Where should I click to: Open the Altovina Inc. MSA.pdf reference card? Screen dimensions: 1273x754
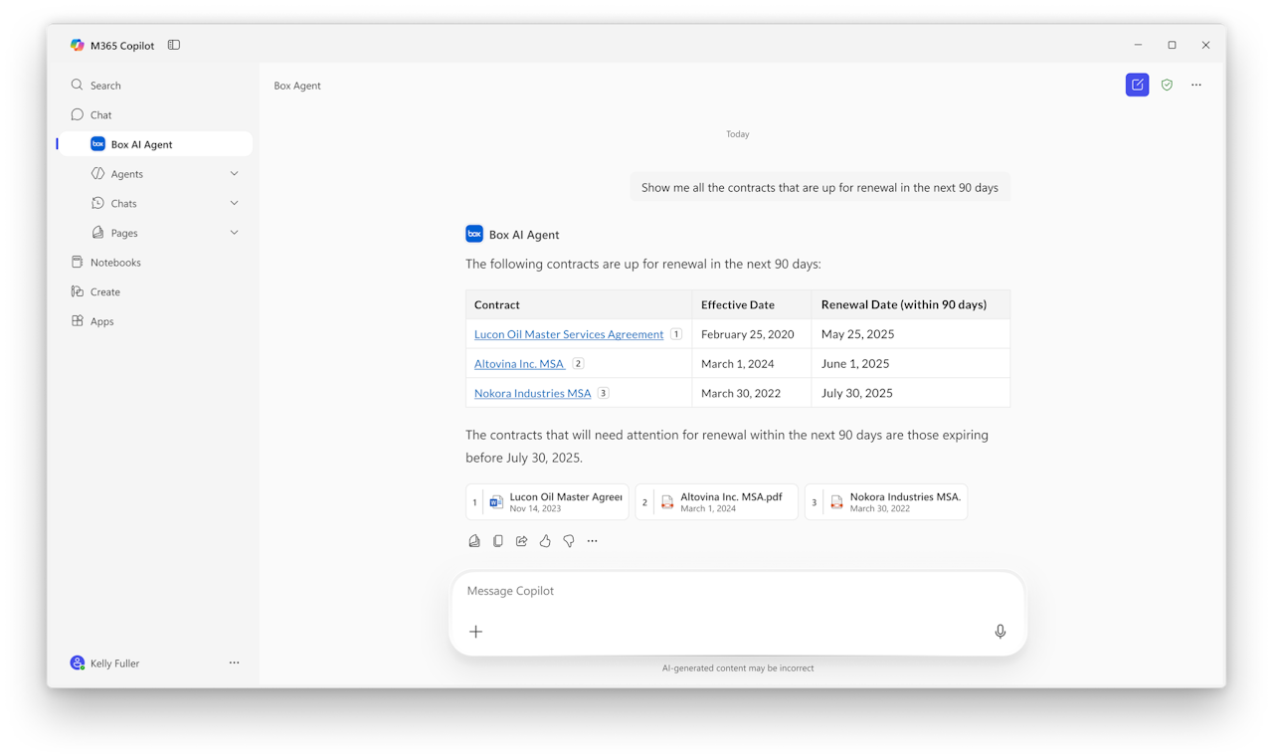(717, 502)
